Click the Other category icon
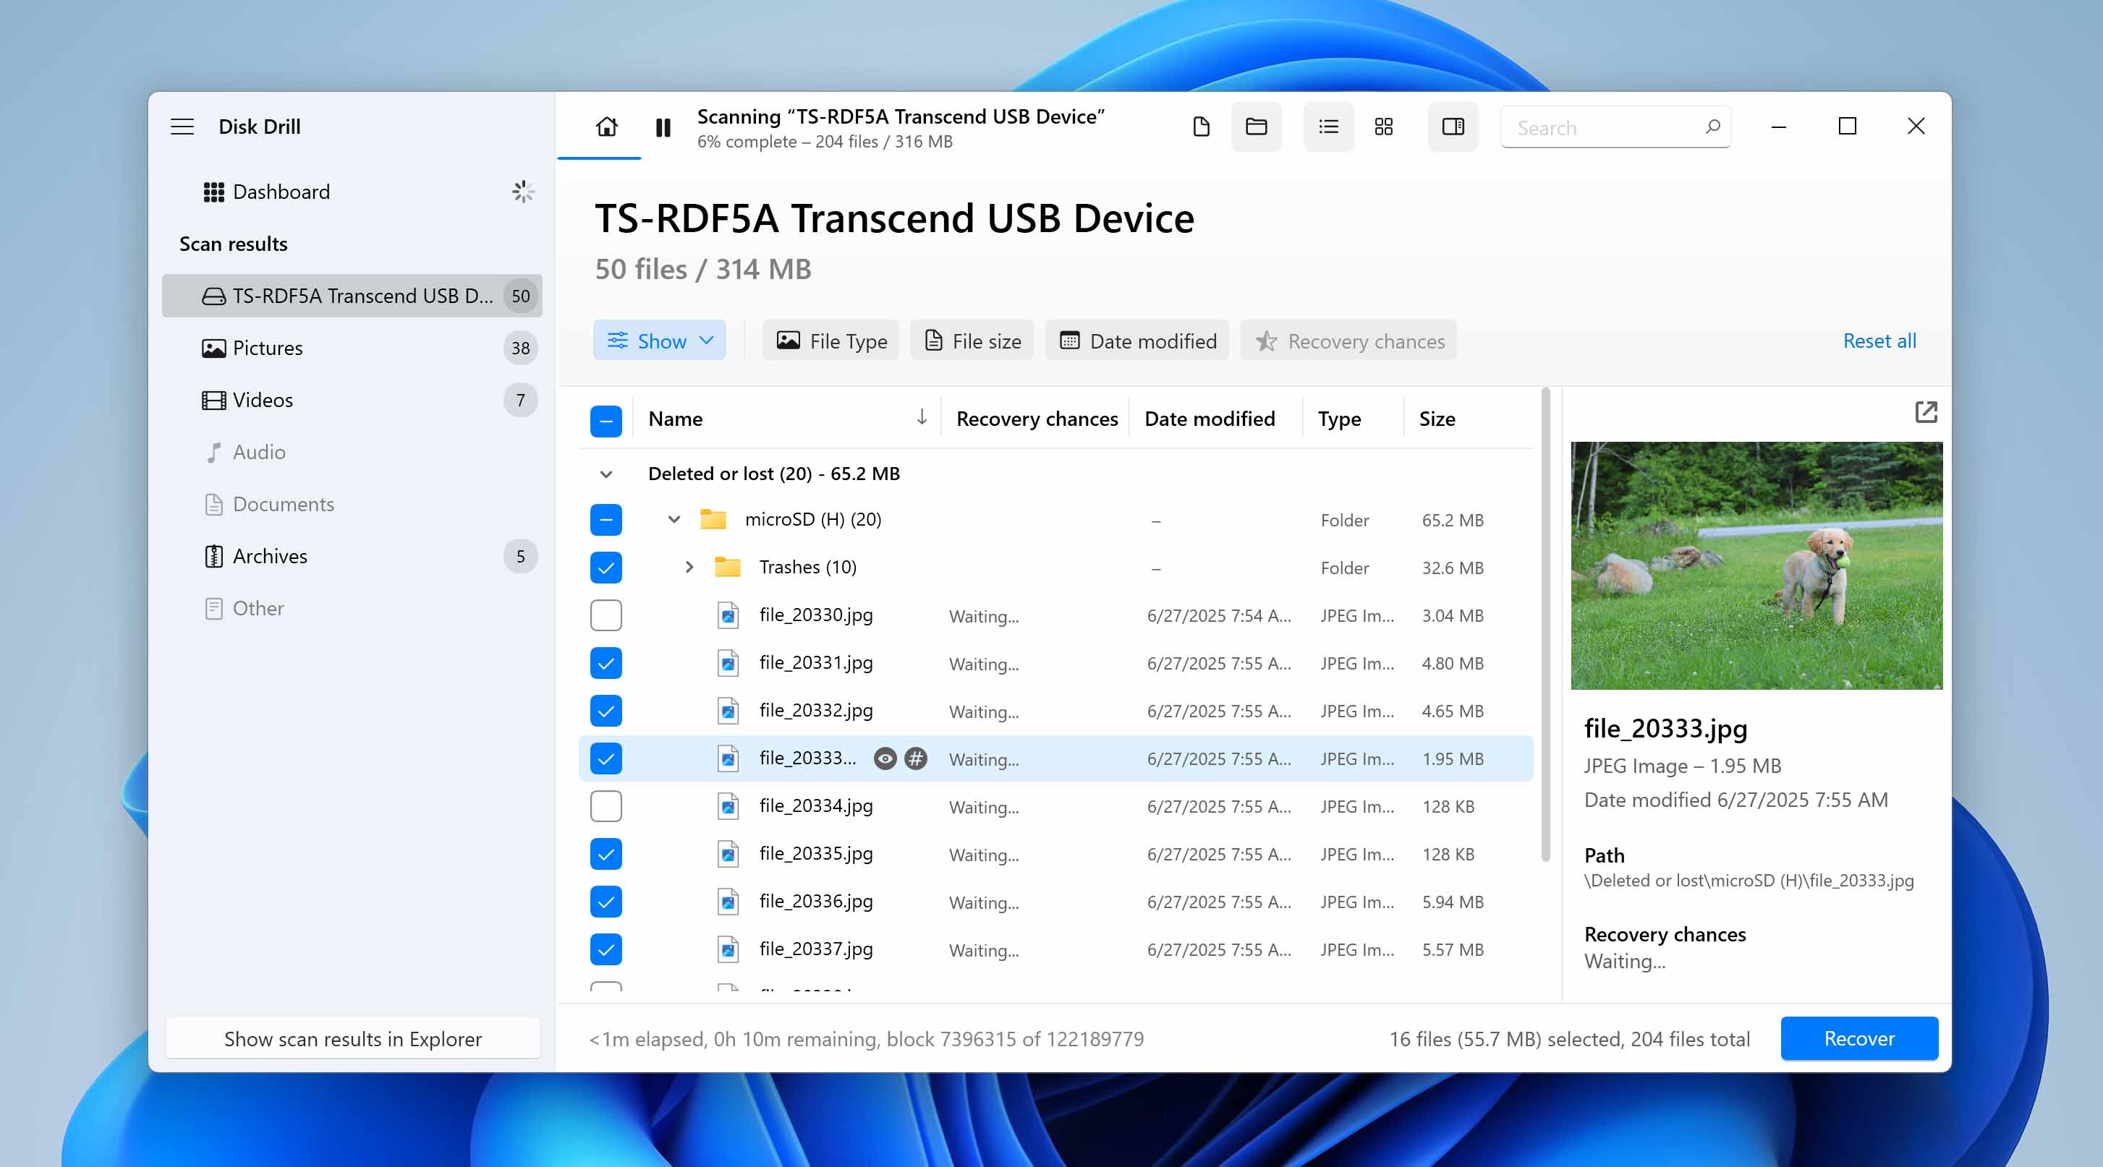 214,609
